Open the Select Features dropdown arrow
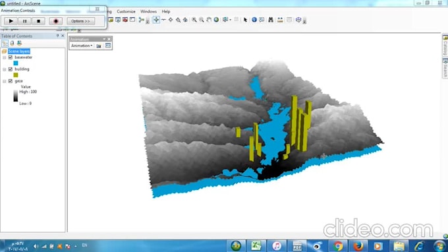 point(230,20)
